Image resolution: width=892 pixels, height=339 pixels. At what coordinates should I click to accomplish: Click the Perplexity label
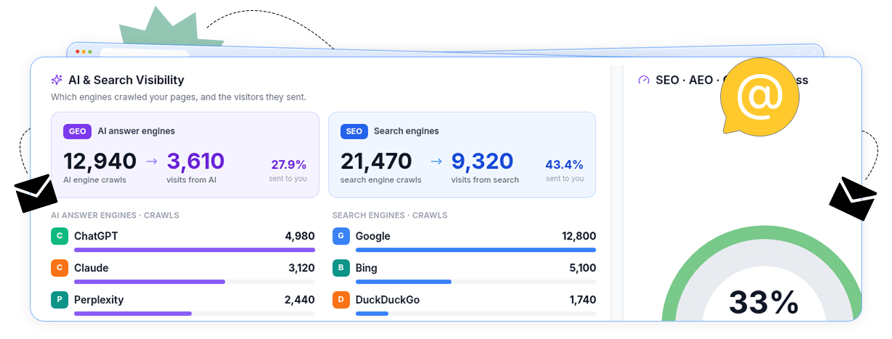(99, 300)
